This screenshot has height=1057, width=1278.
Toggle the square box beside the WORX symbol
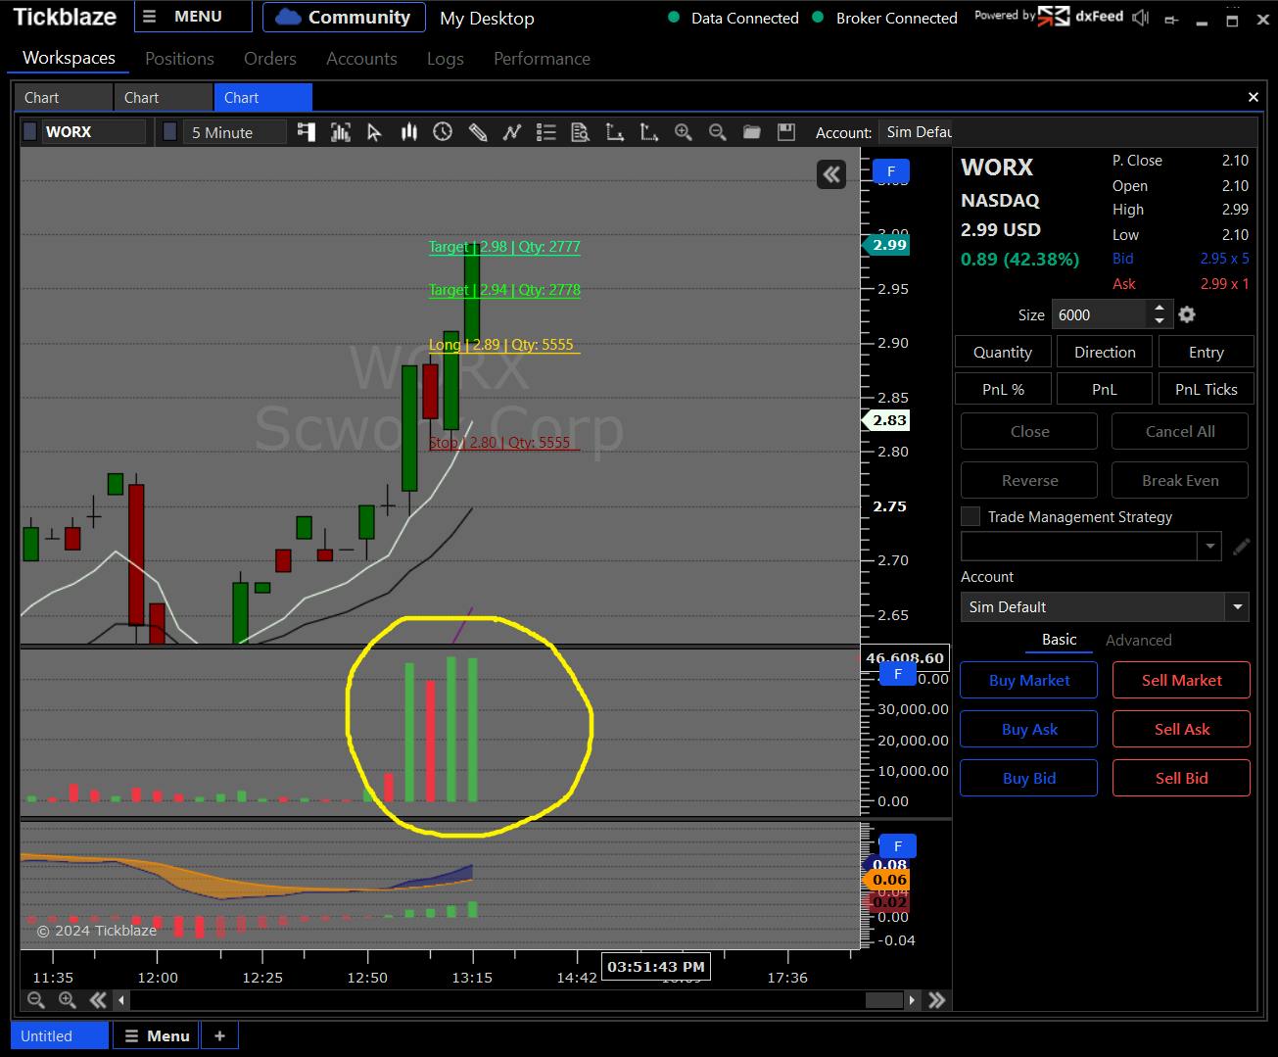click(30, 131)
